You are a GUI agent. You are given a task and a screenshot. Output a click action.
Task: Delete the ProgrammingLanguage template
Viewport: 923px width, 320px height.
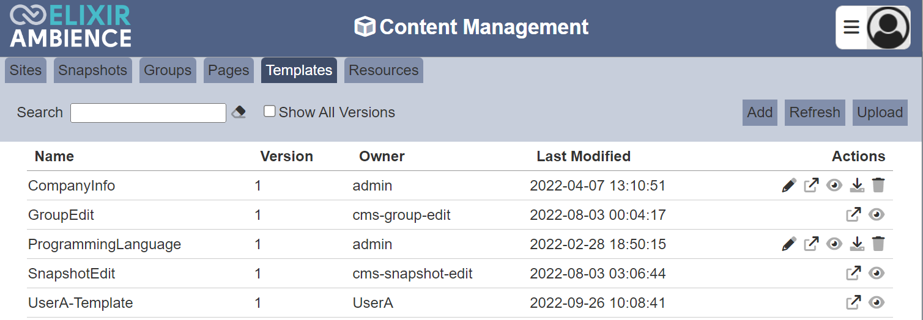[x=878, y=244]
